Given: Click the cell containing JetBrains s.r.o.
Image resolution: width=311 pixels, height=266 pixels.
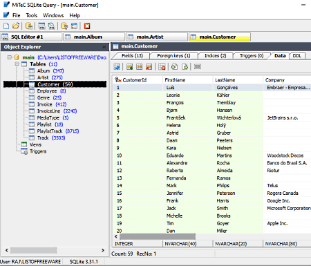Looking at the screenshot, I should tap(287, 118).
